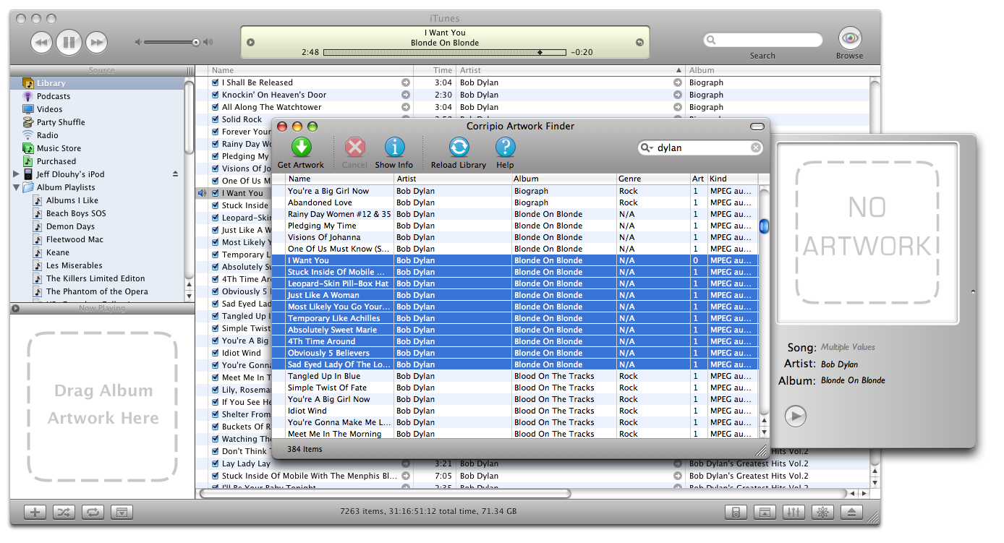1004x543 pixels.
Task: Sort Artwork Finder list by Genre column
Action: (x=653, y=179)
